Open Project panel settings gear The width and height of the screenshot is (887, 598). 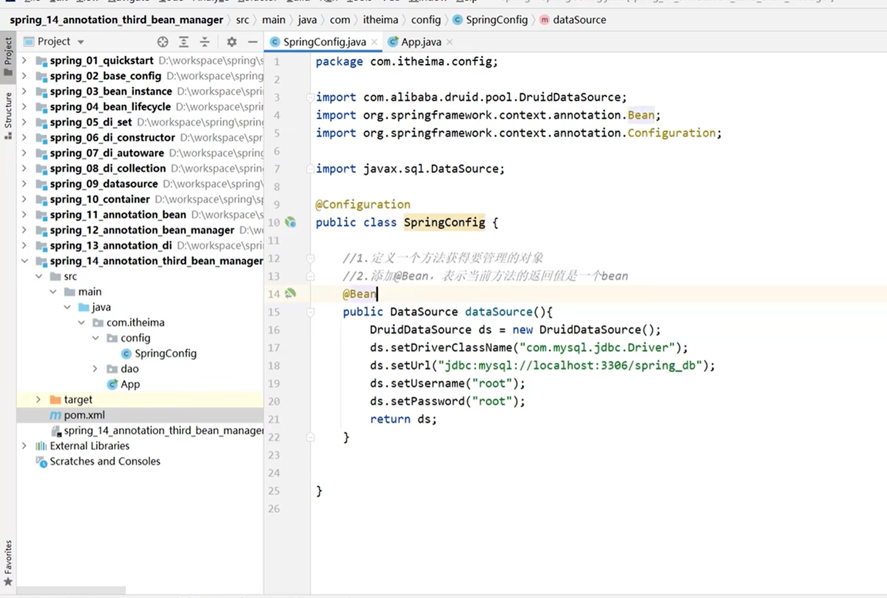(231, 42)
